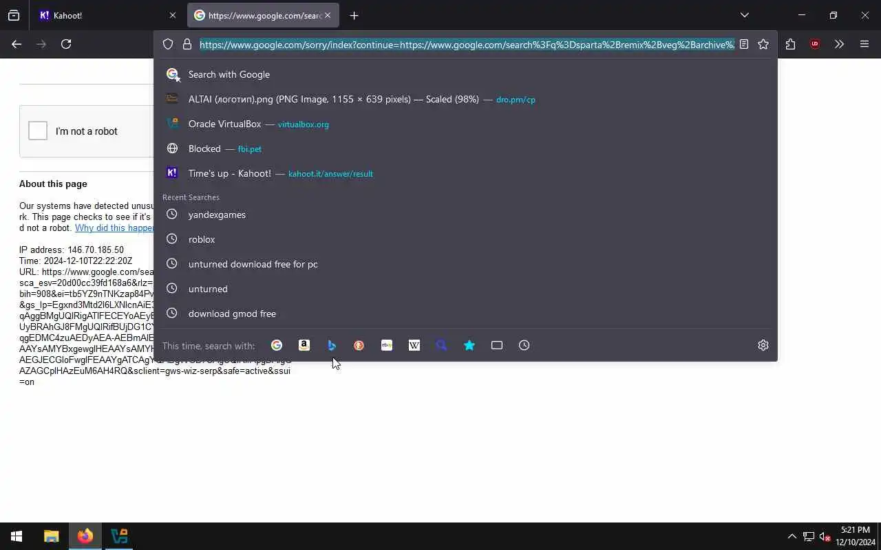Open the ALTAI png image suggestion
Image resolution: width=881 pixels, height=550 pixels.
[x=465, y=99]
